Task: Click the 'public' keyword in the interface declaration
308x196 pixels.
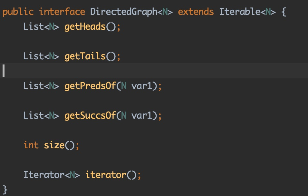Action: tap(18, 12)
